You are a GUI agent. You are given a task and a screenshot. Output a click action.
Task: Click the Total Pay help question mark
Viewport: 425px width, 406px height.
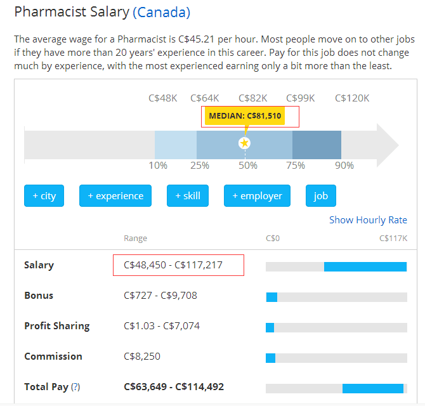(75, 387)
